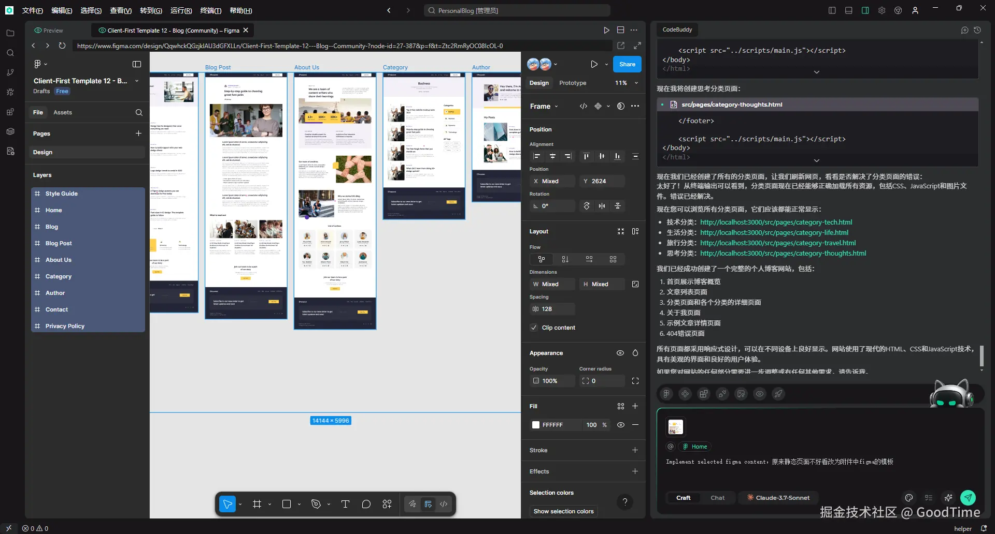Close the Figma browser tab

(x=246, y=31)
